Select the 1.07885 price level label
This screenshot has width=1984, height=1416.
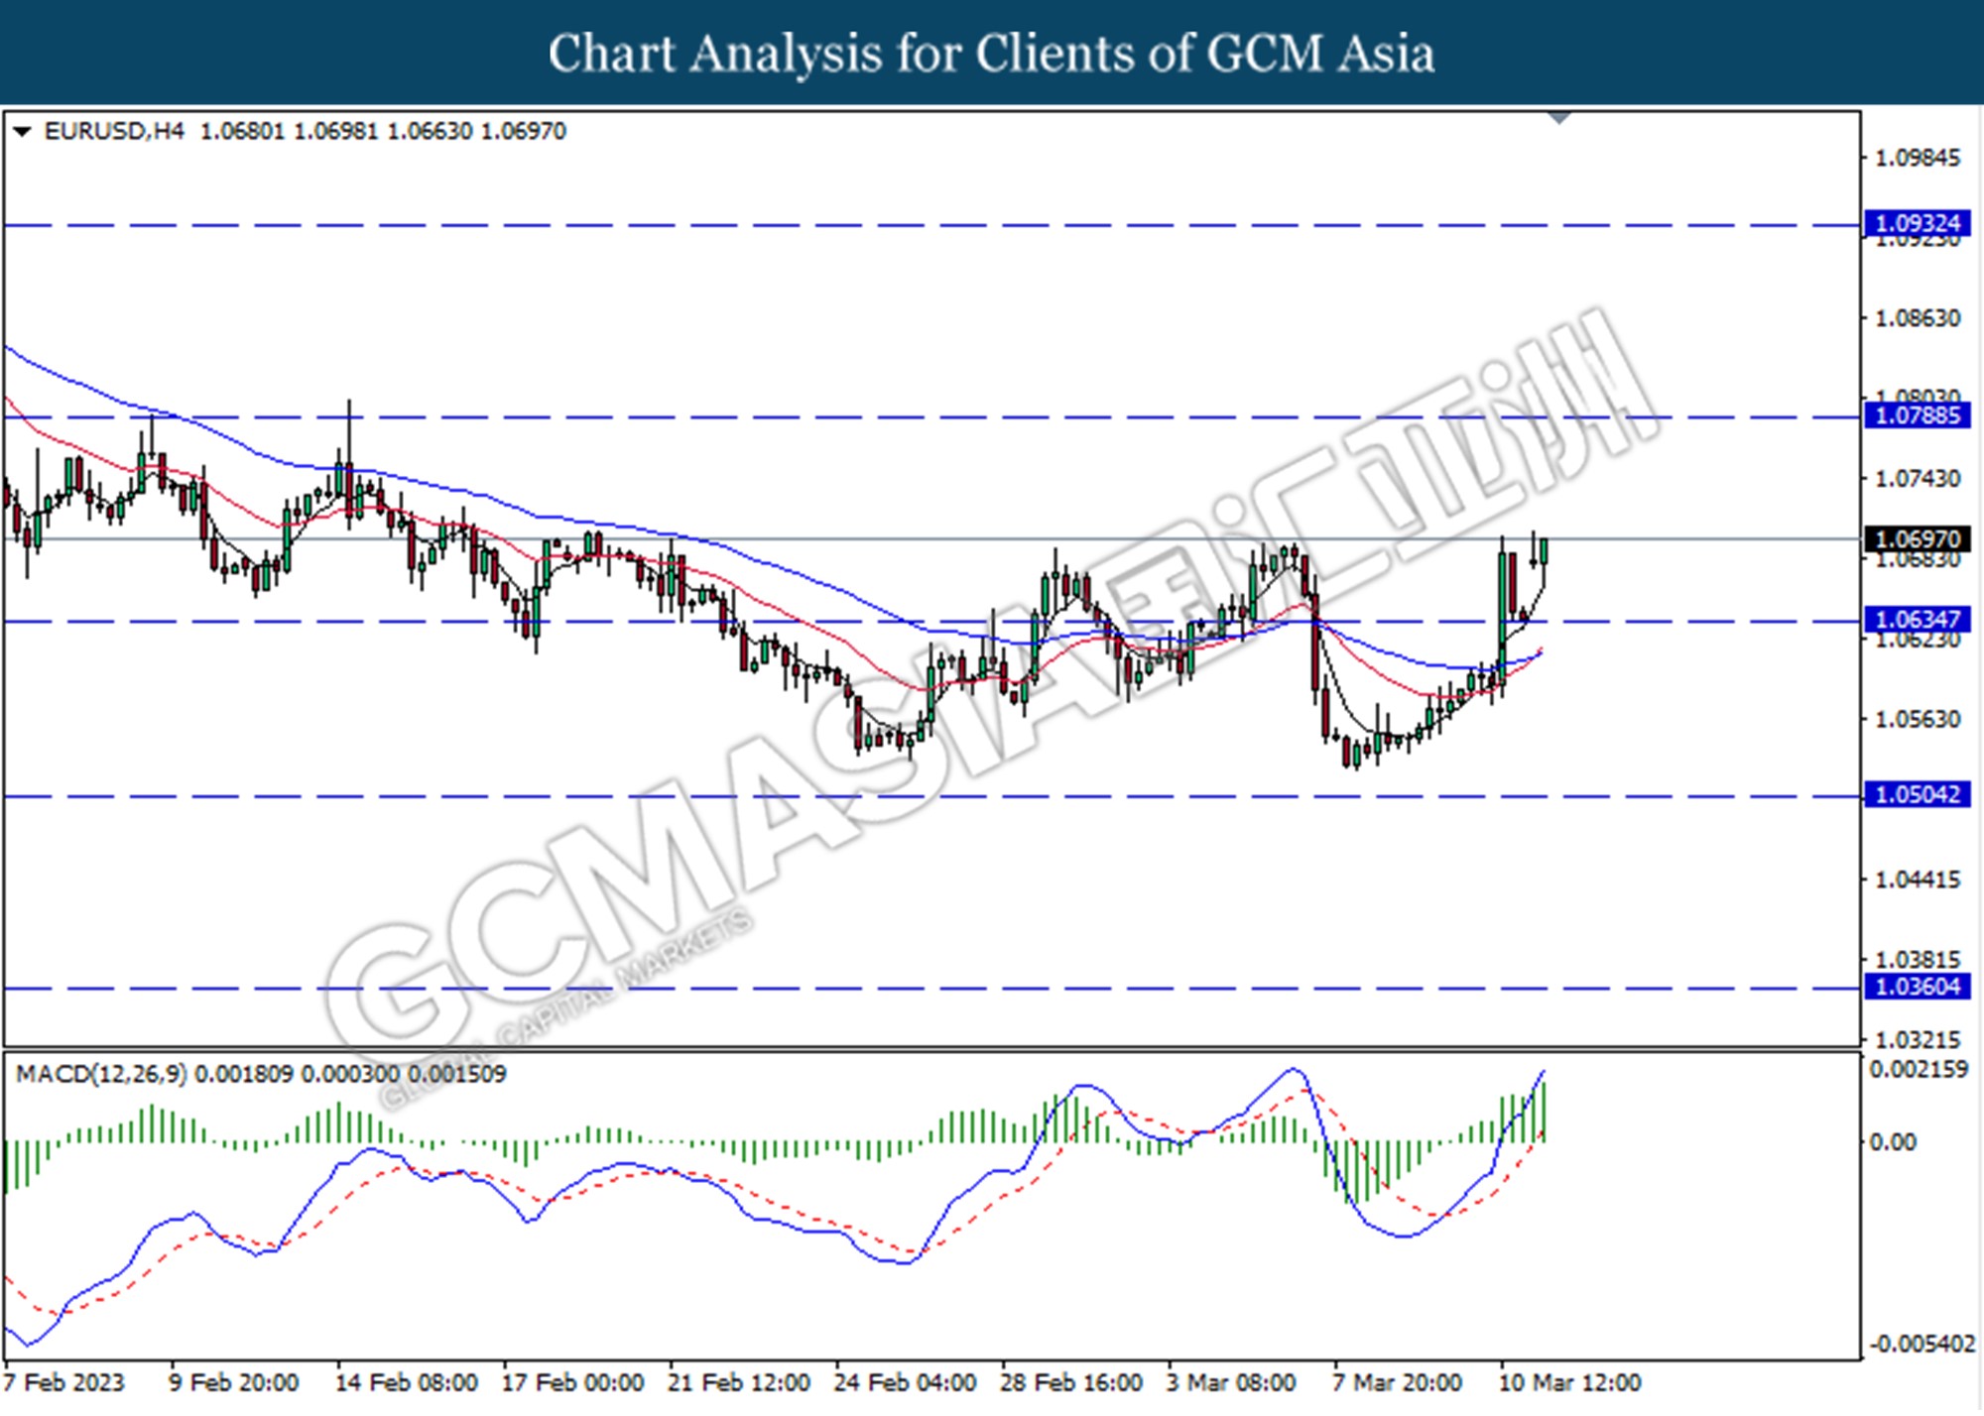[x=1918, y=415]
